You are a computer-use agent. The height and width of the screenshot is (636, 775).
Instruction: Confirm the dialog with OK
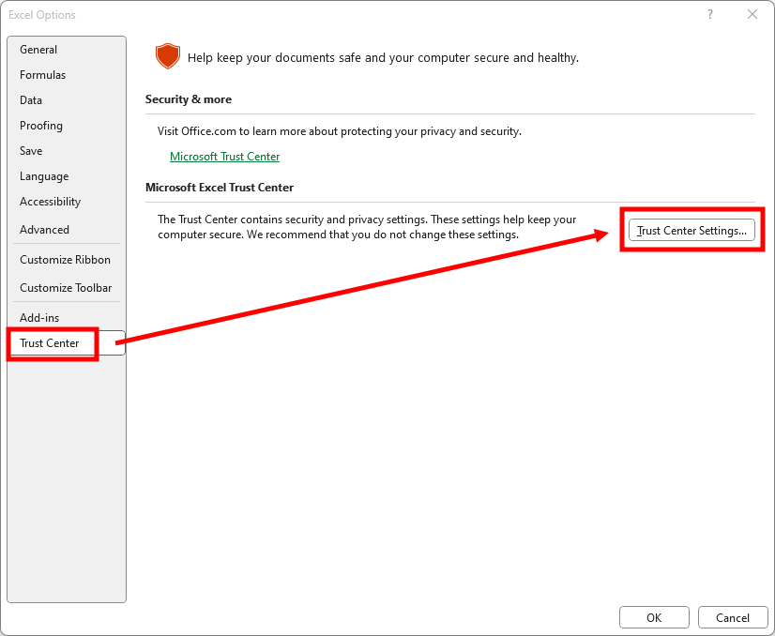[654, 618]
